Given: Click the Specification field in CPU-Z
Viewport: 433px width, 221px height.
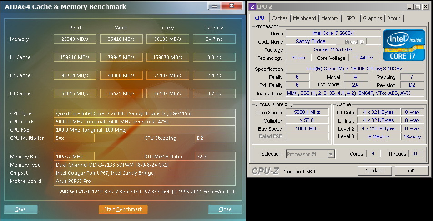Looking at the screenshot, I should click(355, 69).
